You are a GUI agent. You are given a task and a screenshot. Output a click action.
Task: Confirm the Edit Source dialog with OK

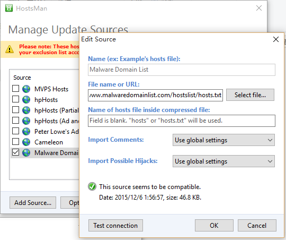214,226
